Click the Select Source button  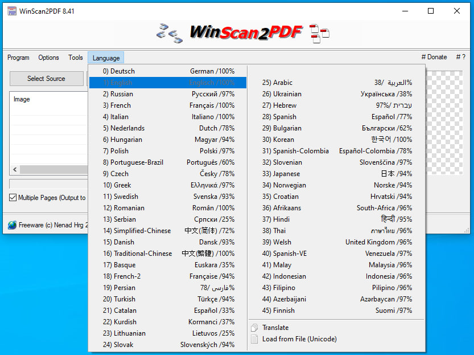46,78
